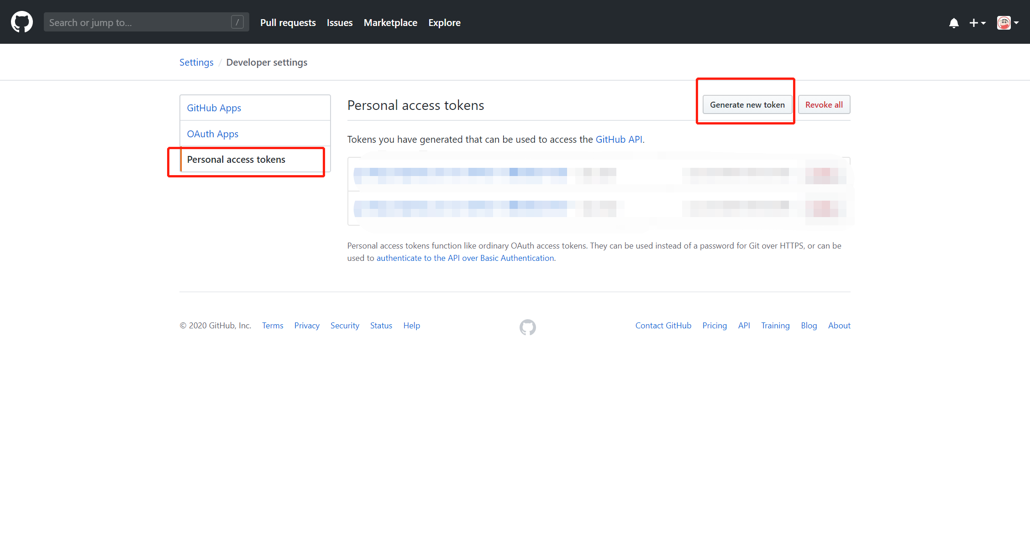Click the footer GitHub mark icon
The height and width of the screenshot is (555, 1030).
click(x=527, y=327)
